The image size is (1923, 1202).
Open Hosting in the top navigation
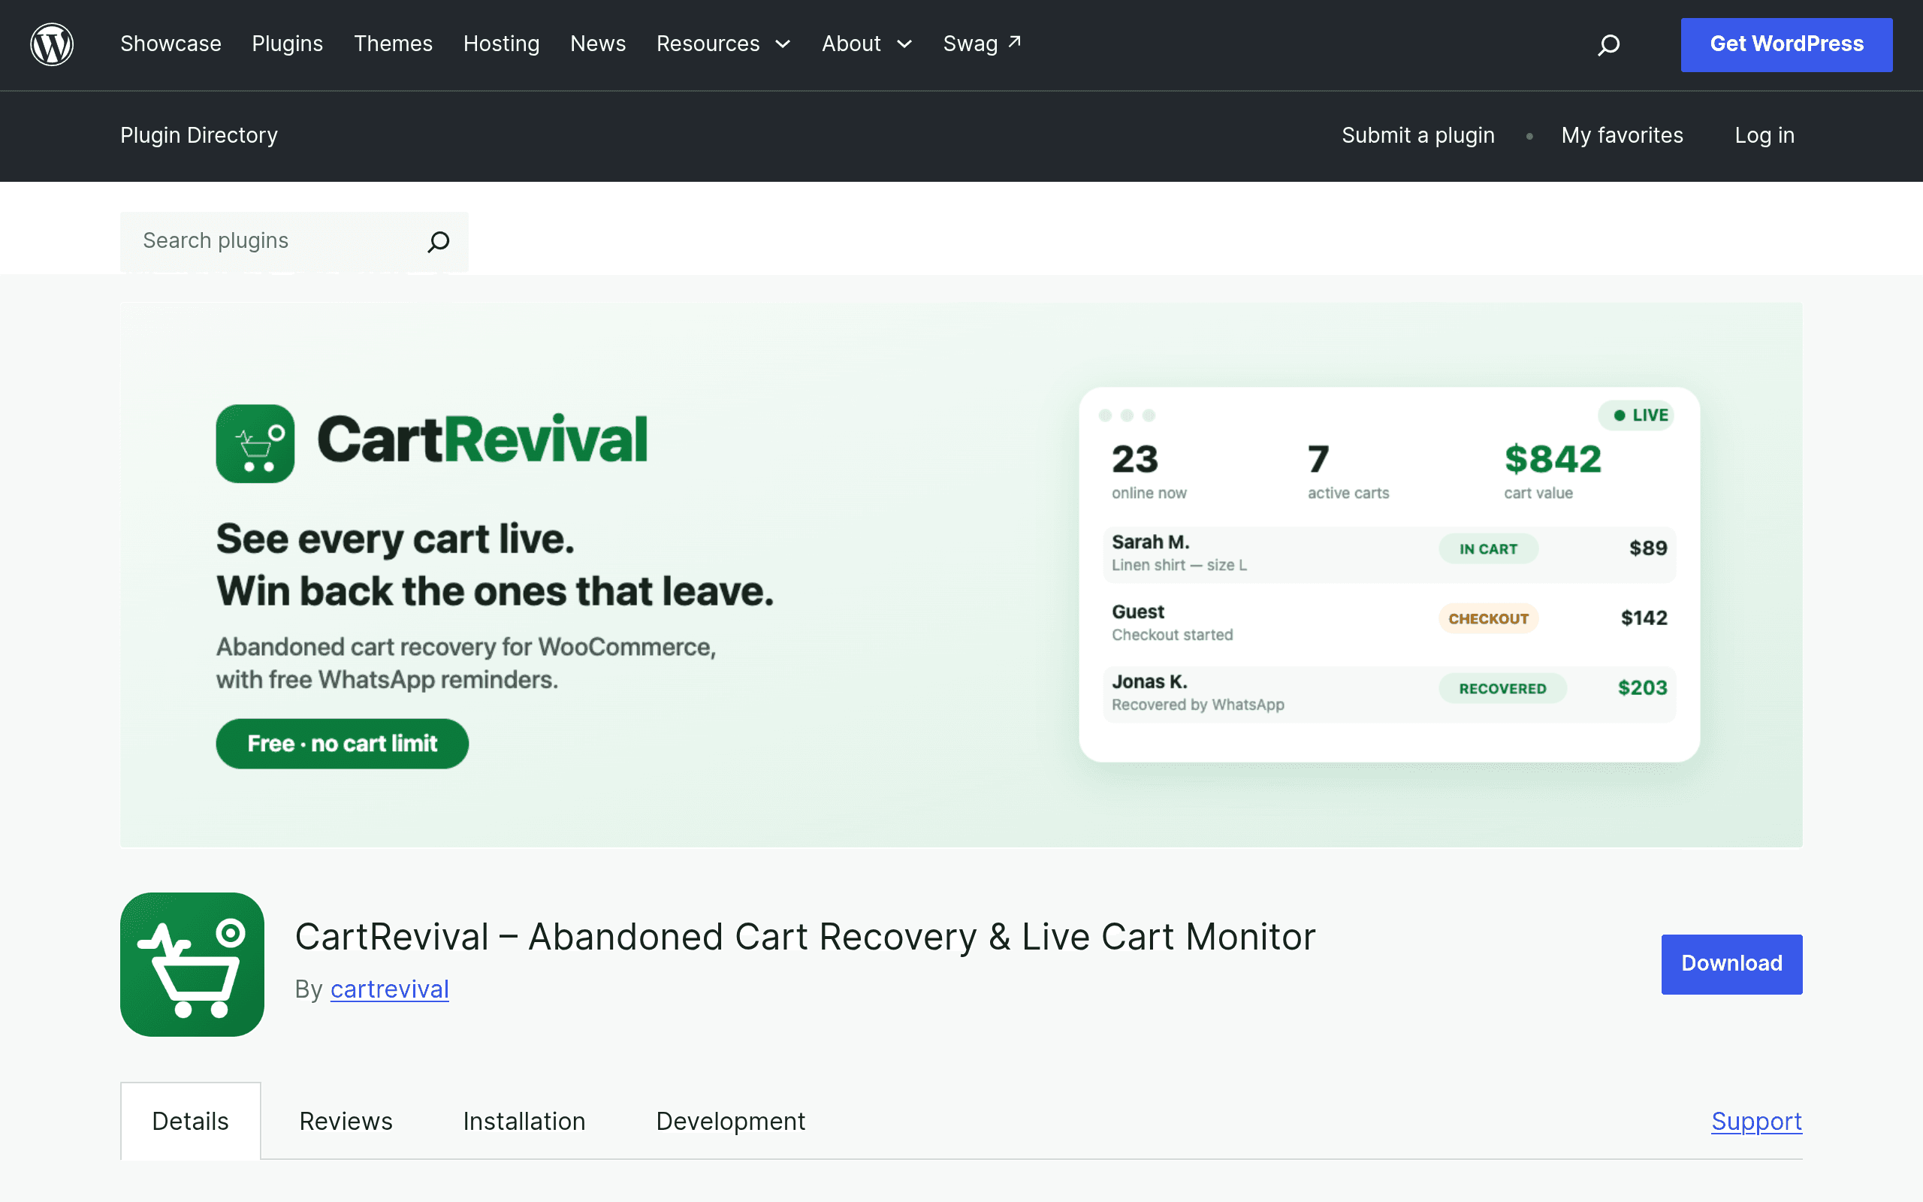pyautogui.click(x=502, y=44)
